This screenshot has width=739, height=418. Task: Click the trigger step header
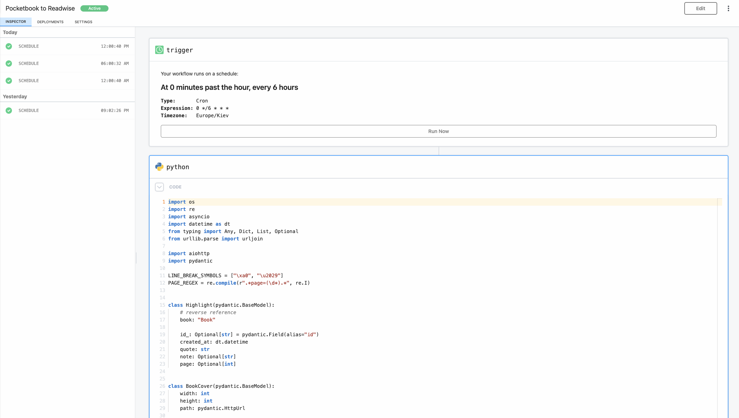(x=438, y=50)
